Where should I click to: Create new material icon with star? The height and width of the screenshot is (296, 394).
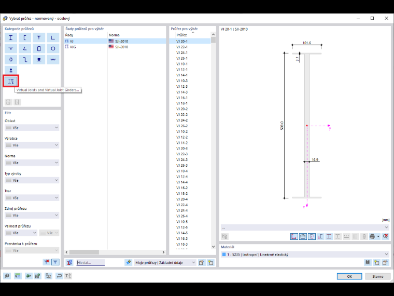click(x=376, y=263)
